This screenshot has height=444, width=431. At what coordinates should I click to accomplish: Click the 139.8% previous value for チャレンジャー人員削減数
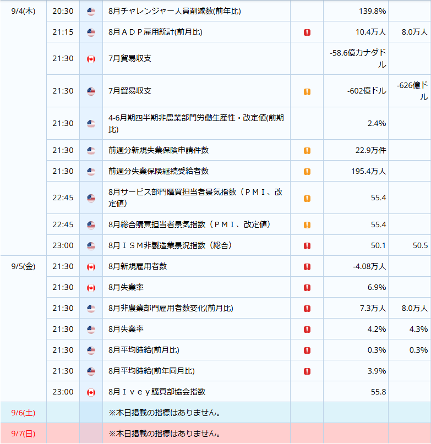[372, 11]
